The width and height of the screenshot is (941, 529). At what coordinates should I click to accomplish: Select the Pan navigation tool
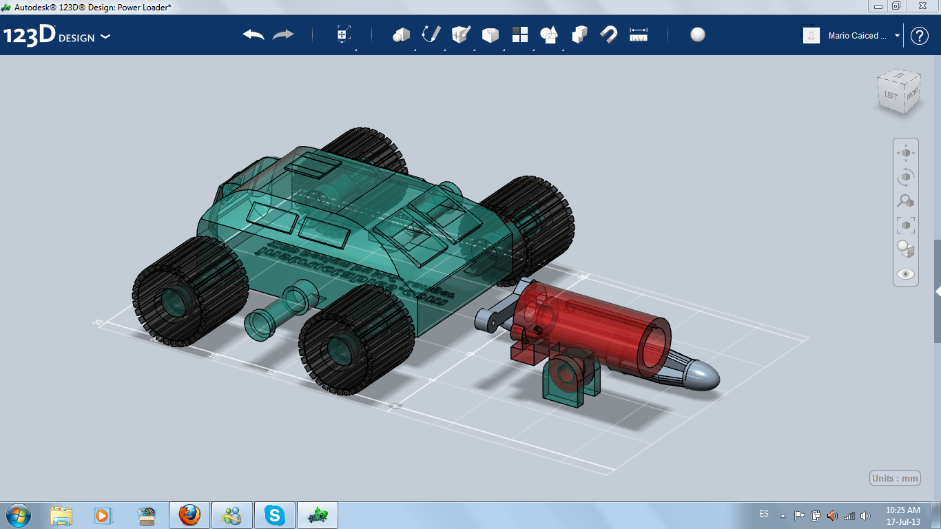coord(906,152)
